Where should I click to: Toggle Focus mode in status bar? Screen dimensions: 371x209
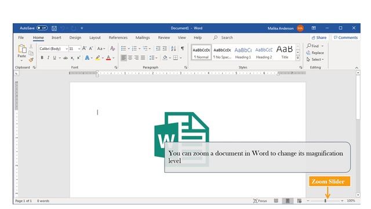point(260,201)
